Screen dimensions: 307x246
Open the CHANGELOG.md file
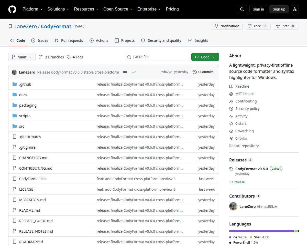click(33, 158)
